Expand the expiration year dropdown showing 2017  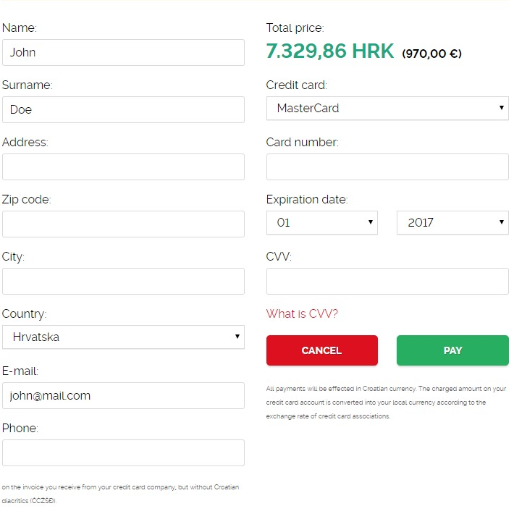click(452, 223)
